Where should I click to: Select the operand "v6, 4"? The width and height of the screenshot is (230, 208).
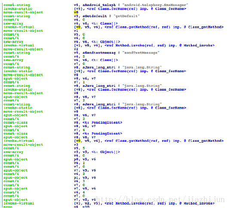pyautogui.click(x=80, y=193)
